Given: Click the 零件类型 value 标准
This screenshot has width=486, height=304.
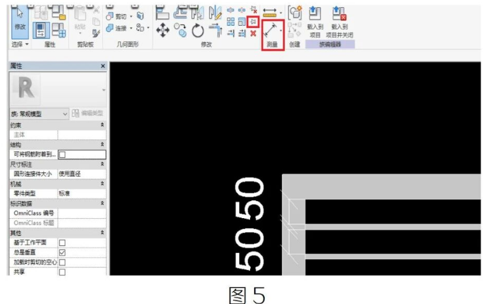Looking at the screenshot, I should 82,194.
